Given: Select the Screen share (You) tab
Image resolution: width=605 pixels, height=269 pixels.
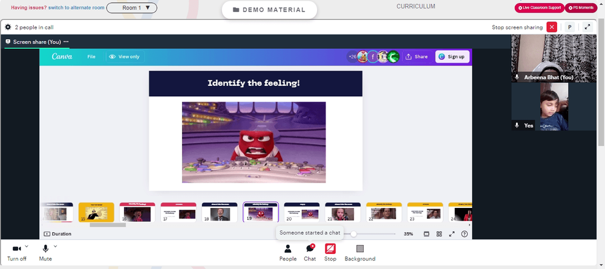Looking at the screenshot, I should coord(37,42).
